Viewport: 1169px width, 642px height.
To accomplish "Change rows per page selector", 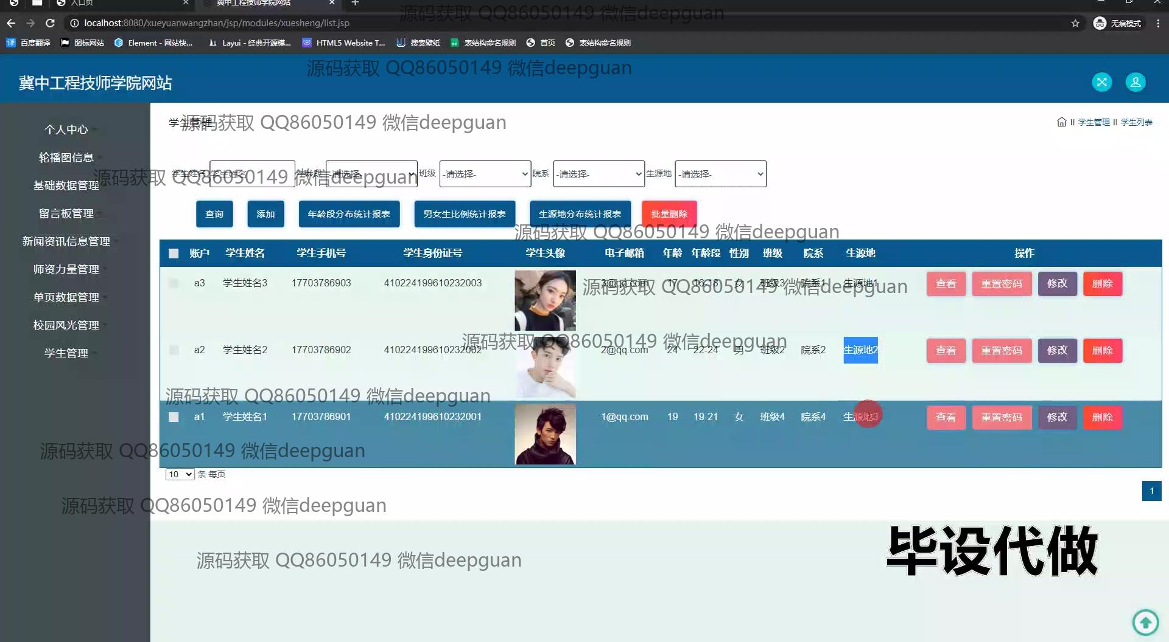I will [180, 474].
